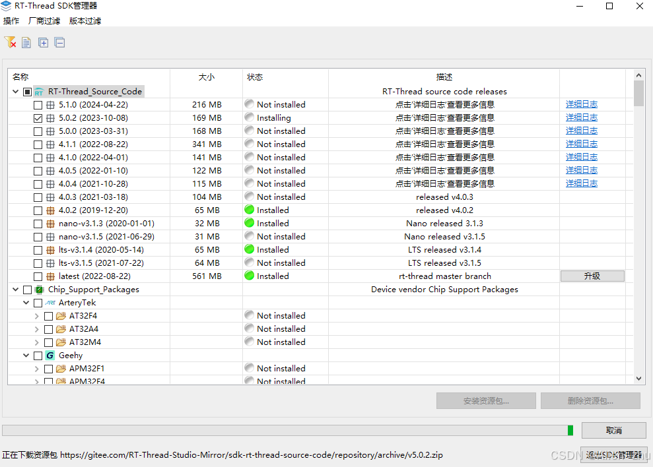Check the 4.0.5 (2022-01-10) checkbox
The image size is (653, 467).
click(38, 171)
